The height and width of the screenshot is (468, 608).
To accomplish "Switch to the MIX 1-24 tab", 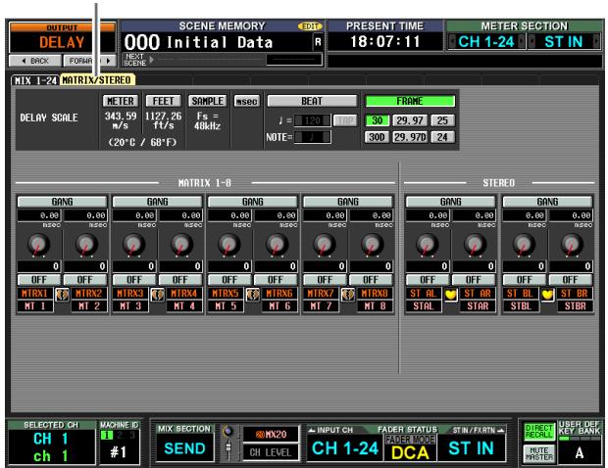I will click(35, 80).
